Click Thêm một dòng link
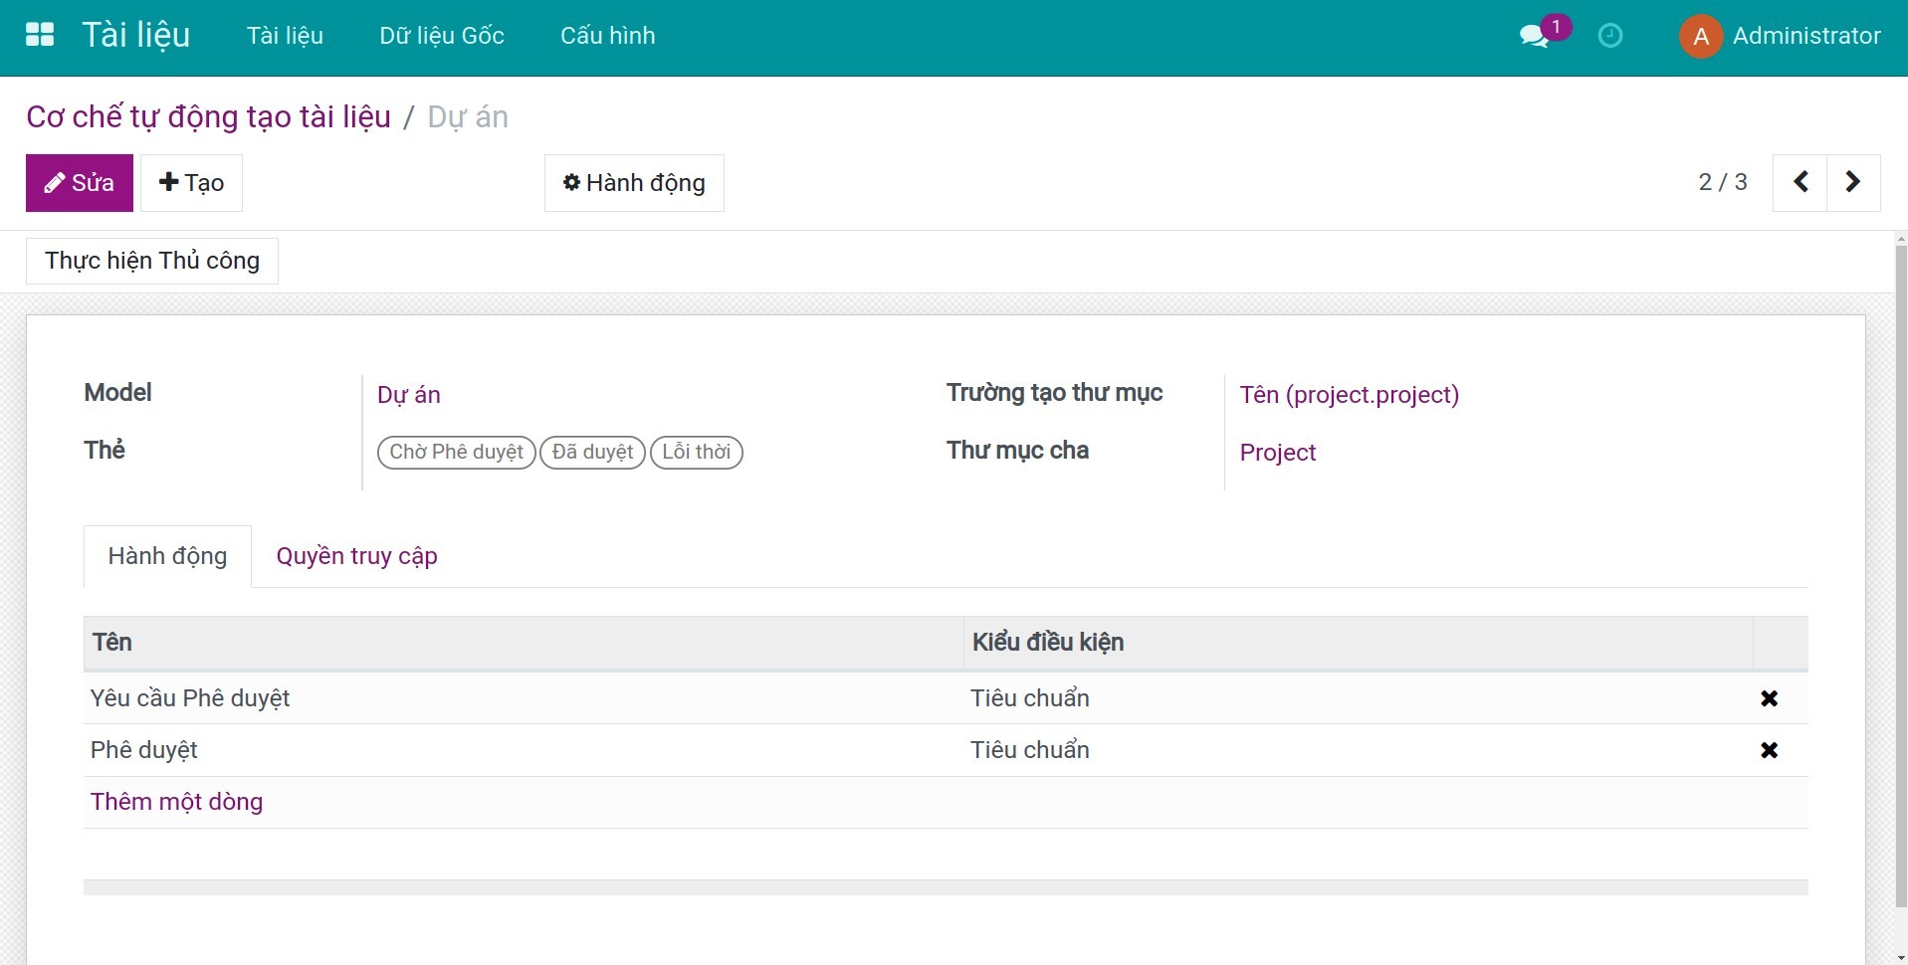Viewport: 1908px width, 965px height. pyautogui.click(x=176, y=802)
